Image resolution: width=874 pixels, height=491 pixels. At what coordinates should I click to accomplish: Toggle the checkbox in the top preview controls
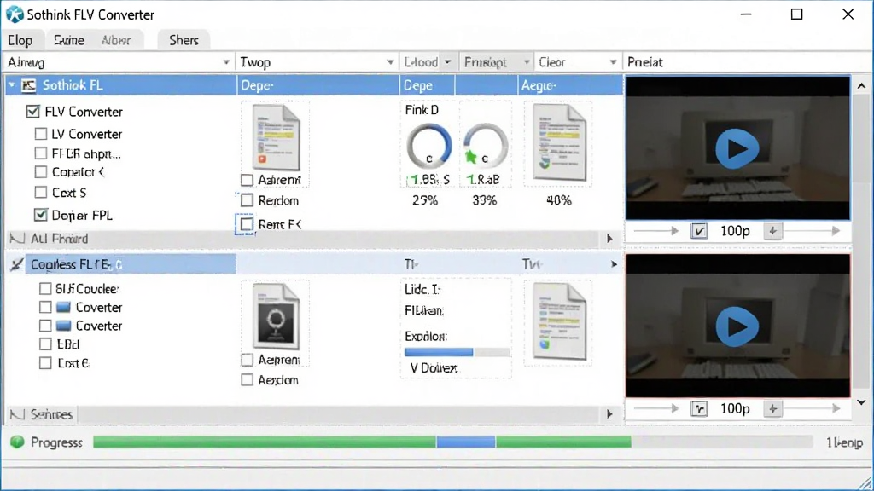pos(699,230)
